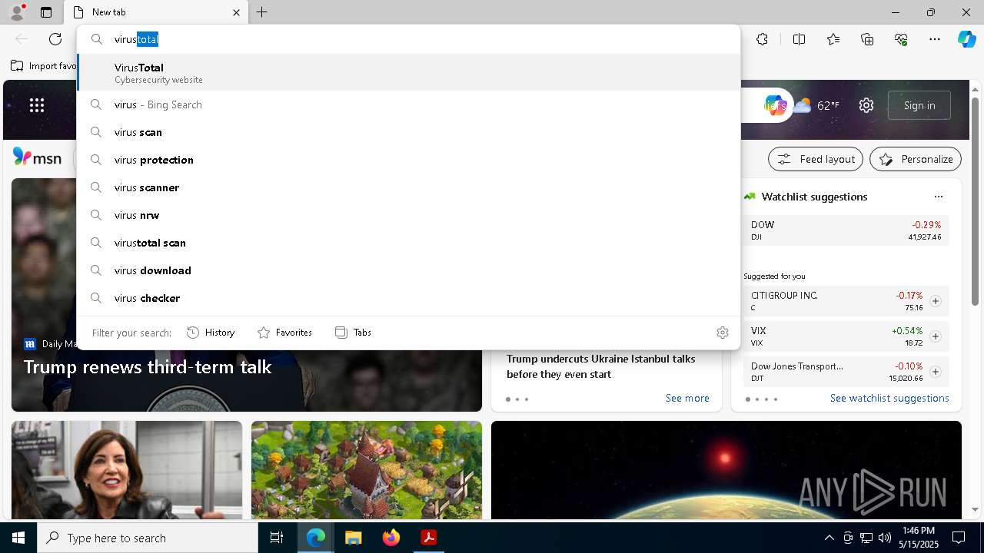This screenshot has height=553, width=984.
Task: Open Adobe Acrobat from taskbar
Action: click(428, 538)
